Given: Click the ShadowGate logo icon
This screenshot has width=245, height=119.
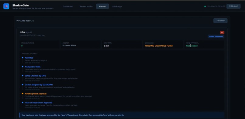Looking at the screenshot, I should pyautogui.click(x=6, y=6).
